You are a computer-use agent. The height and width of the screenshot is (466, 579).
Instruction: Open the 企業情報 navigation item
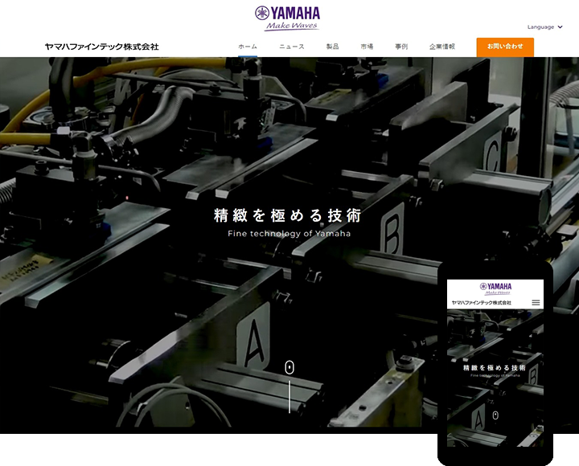click(x=442, y=47)
